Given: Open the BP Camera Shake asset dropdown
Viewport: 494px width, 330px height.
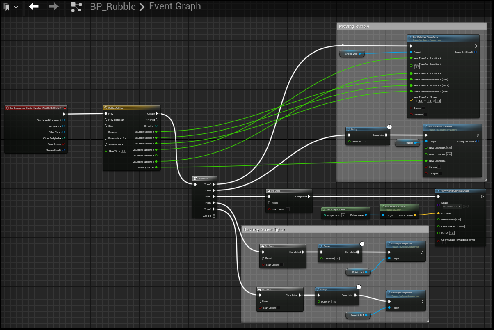Looking at the screenshot, I should click(452, 206).
